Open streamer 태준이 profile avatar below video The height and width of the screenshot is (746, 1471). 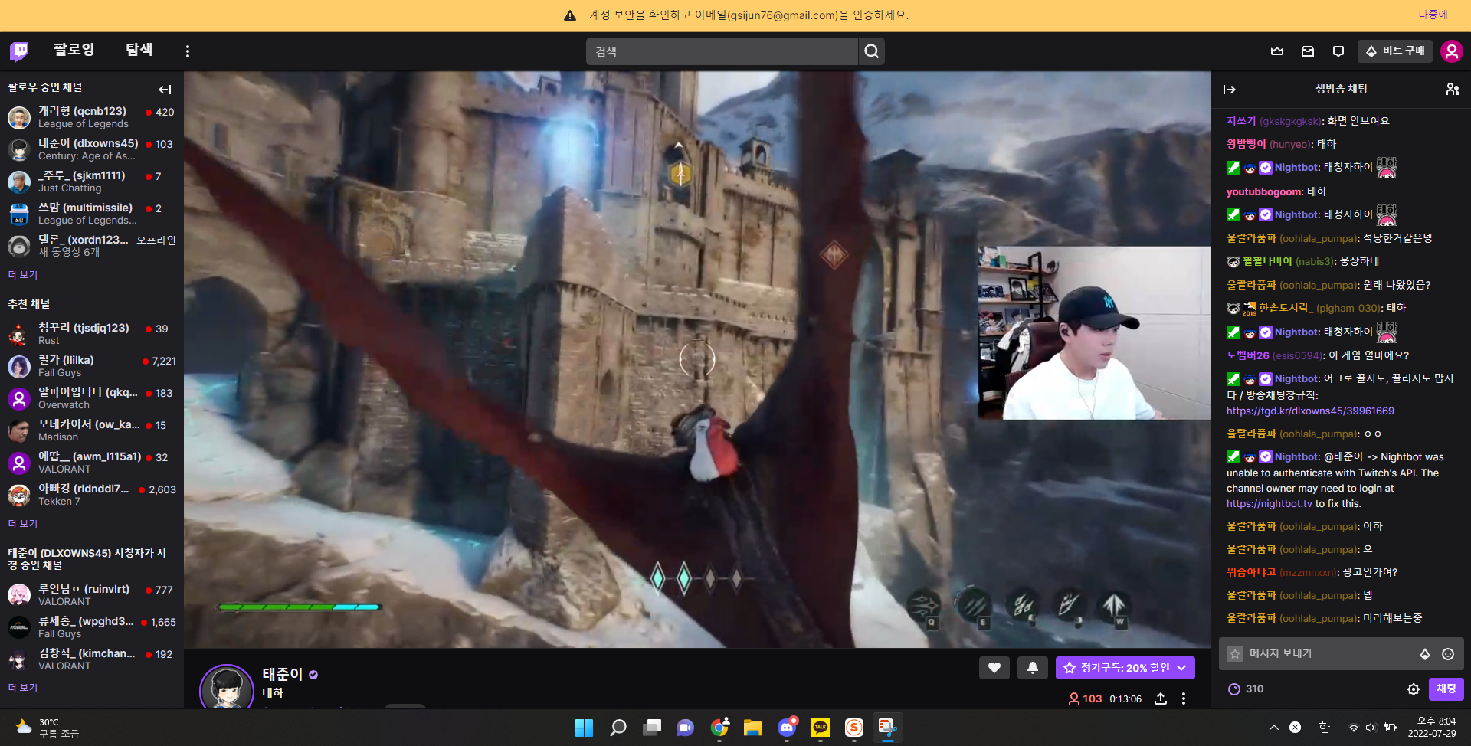(x=227, y=688)
